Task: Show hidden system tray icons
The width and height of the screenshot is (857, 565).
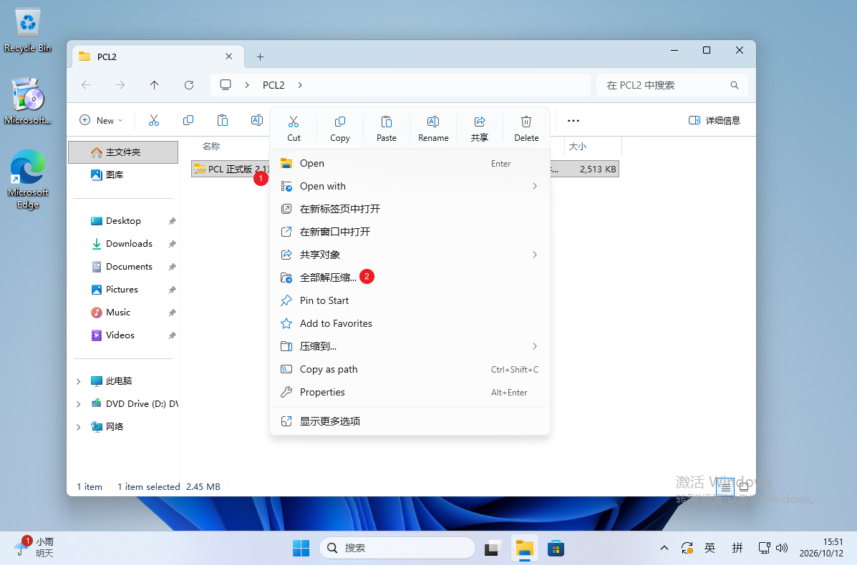Action: pyautogui.click(x=664, y=548)
